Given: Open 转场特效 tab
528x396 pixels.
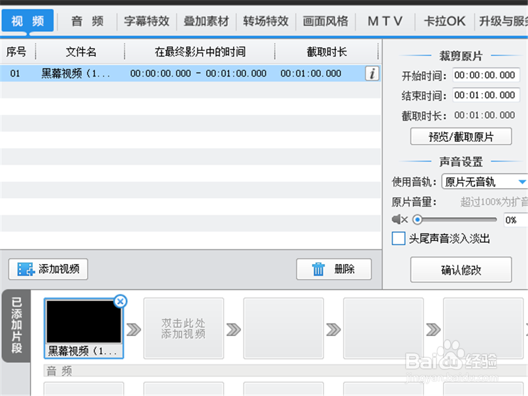Looking at the screenshot, I should [266, 21].
